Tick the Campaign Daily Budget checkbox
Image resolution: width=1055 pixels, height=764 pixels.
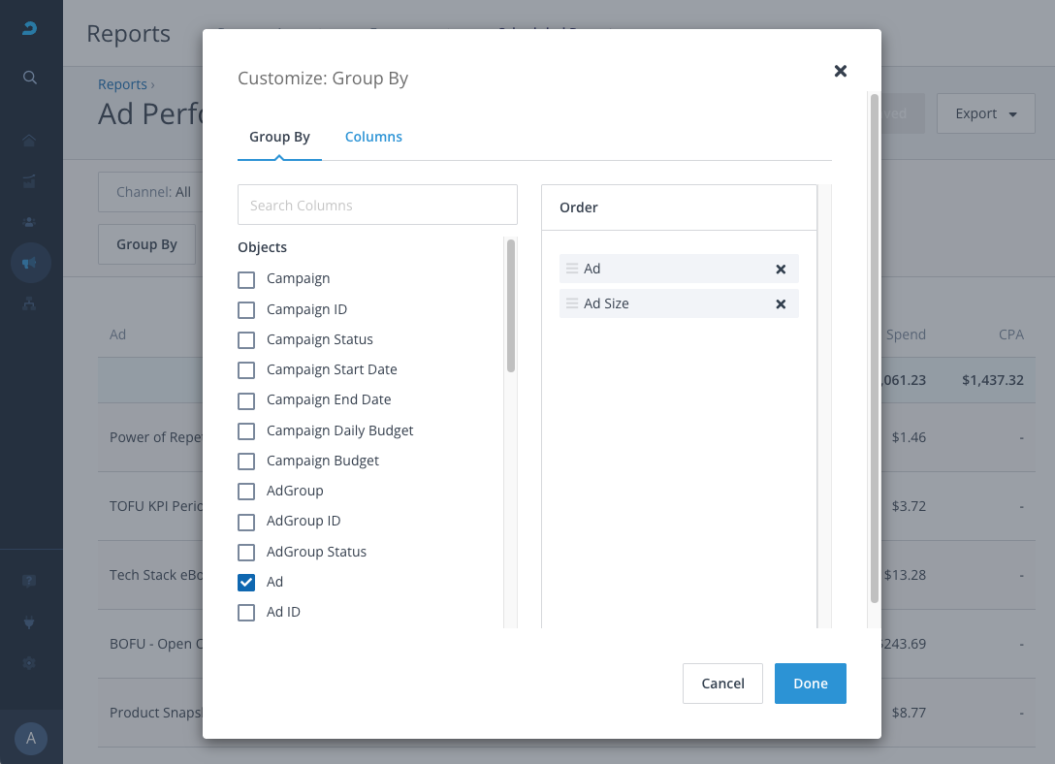246,431
